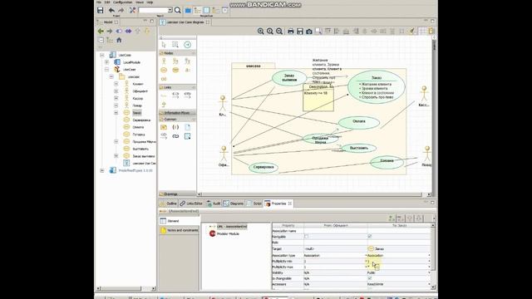
Task: Switch to the Outline tab
Action: point(168,203)
